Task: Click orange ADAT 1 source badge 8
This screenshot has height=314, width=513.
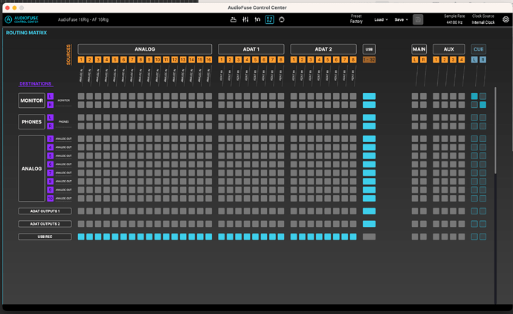Action: tap(281, 60)
